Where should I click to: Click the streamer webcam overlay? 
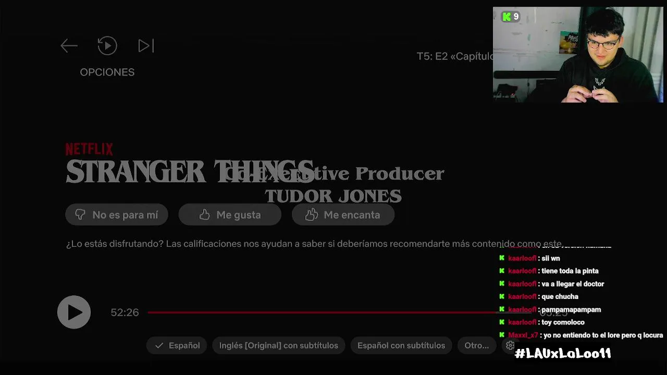point(578,55)
